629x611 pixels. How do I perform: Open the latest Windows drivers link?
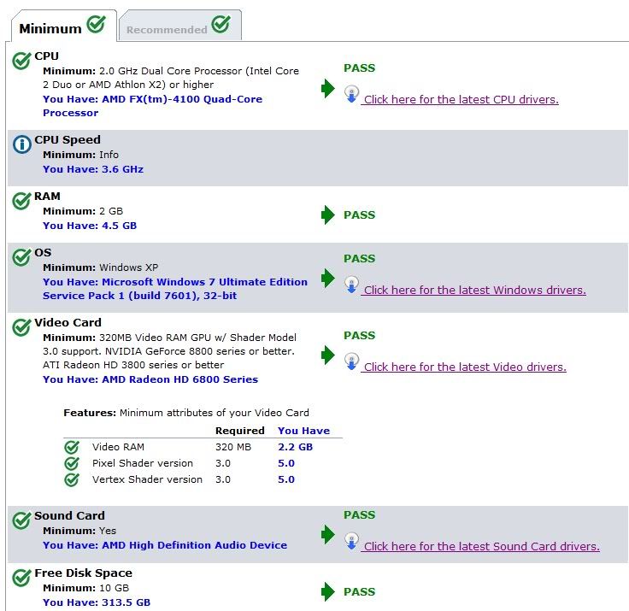pyautogui.click(x=474, y=290)
